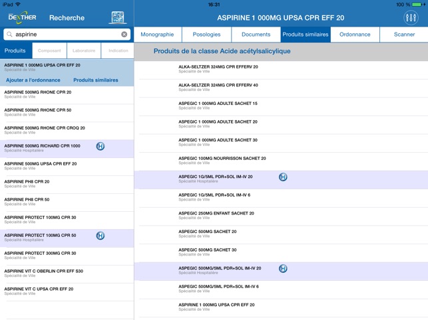
Task: Tap the 16:31 clock in status bar
Action: 214,5
